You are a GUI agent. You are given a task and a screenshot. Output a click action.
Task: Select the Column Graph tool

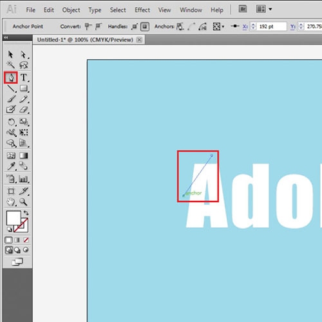tap(24, 178)
